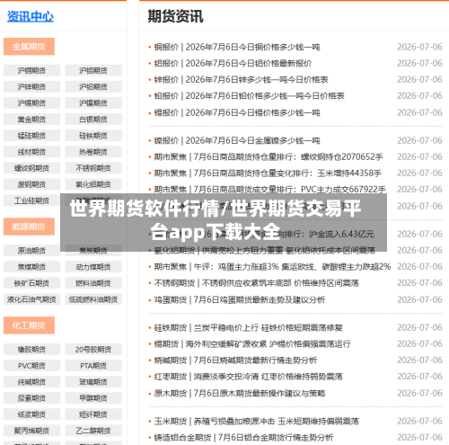
Task: Open 20号胶期货 in the sidebar
Action: point(93,349)
